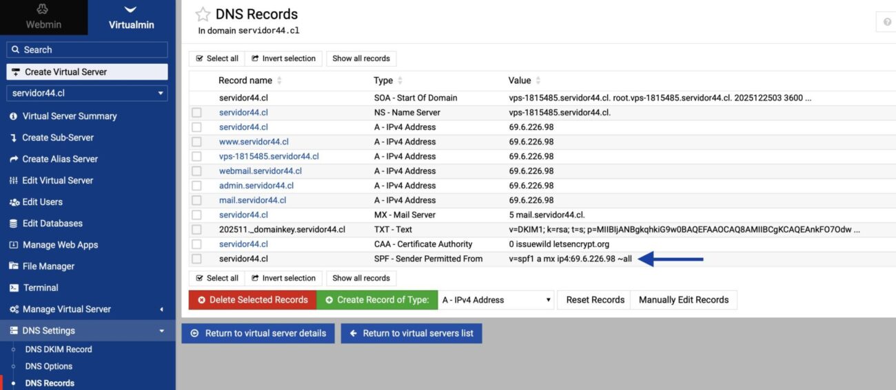Tick the checkbox for www.servidor44.cl record

tap(197, 142)
